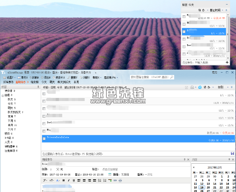Open the print icon dropdown arrow

196,87
